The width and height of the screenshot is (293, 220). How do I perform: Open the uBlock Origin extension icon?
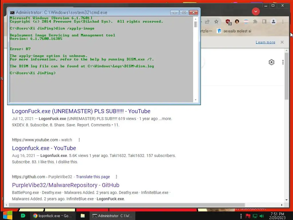228,22
